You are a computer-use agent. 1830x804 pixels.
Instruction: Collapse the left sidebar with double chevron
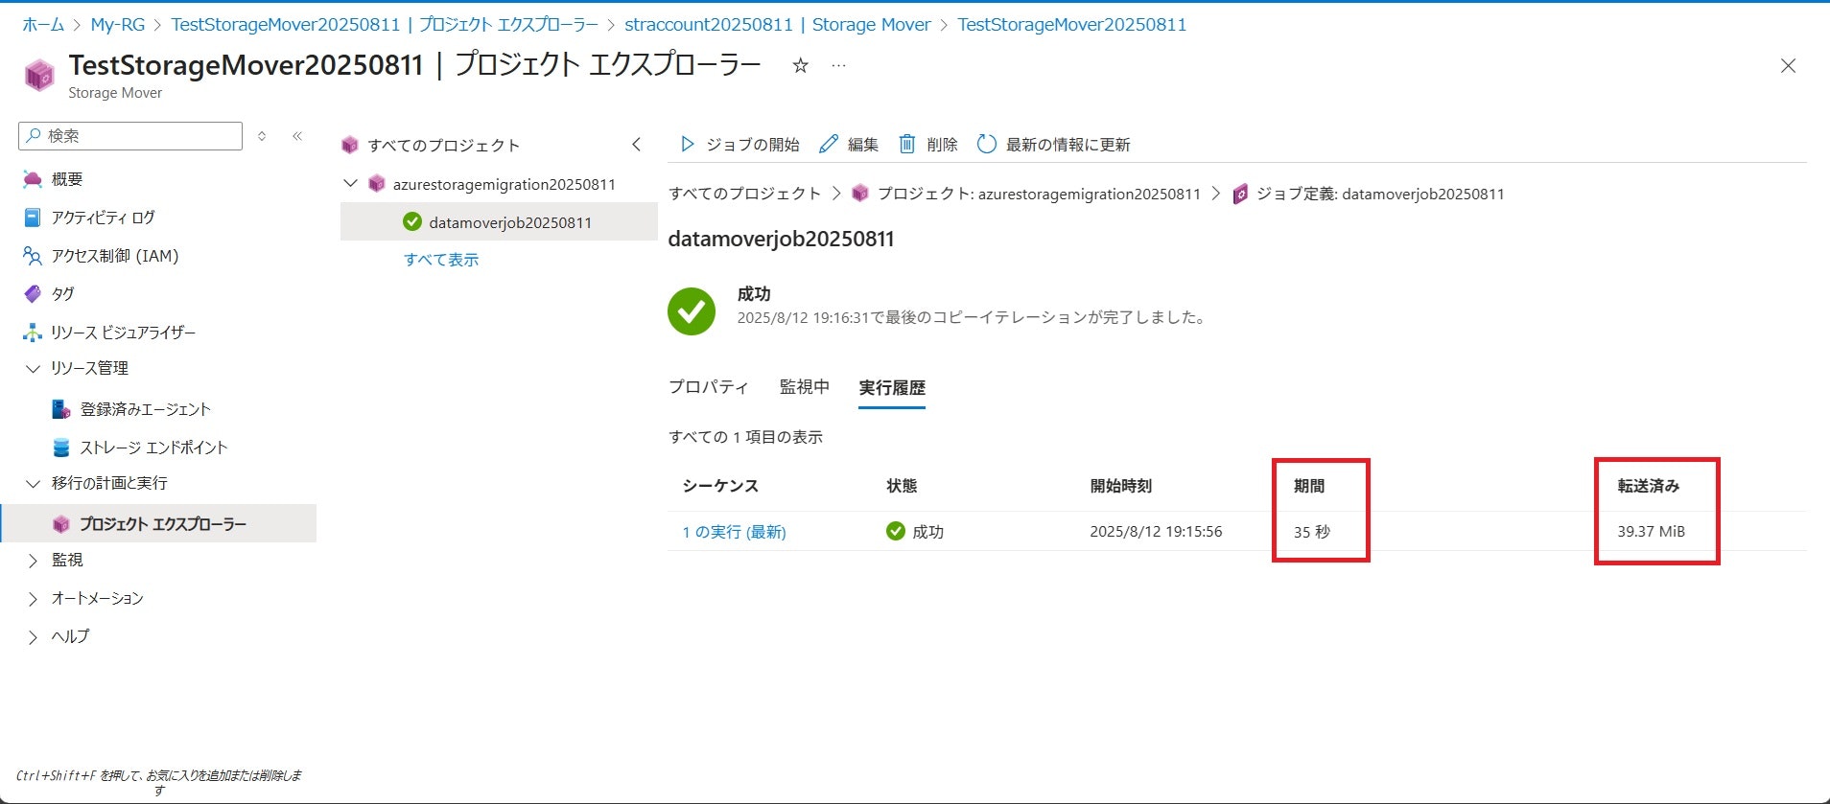click(x=297, y=136)
